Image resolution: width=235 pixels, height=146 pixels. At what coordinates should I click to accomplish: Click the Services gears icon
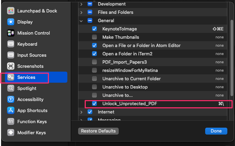[x=11, y=77]
